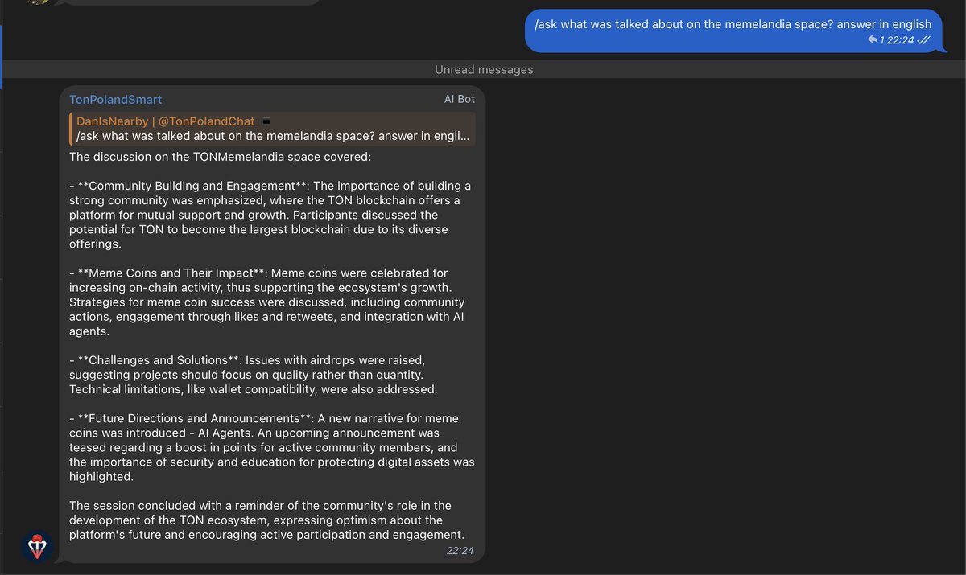Viewport: 966px width, 575px height.
Task: Open the quoted DanIsNearby reply preview
Action: 272,129
